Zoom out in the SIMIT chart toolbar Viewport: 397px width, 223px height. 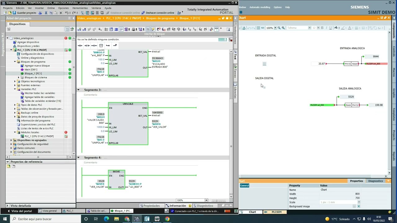pyautogui.click(x=279, y=28)
